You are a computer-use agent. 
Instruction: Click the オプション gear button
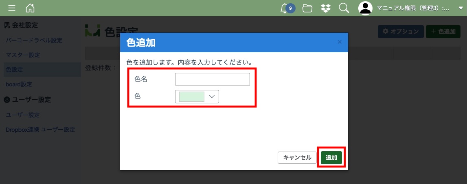click(x=400, y=32)
